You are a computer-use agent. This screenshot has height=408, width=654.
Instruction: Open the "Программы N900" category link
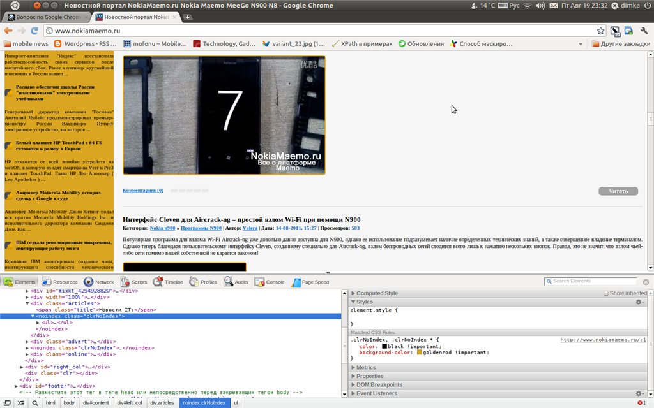pyautogui.click(x=201, y=228)
